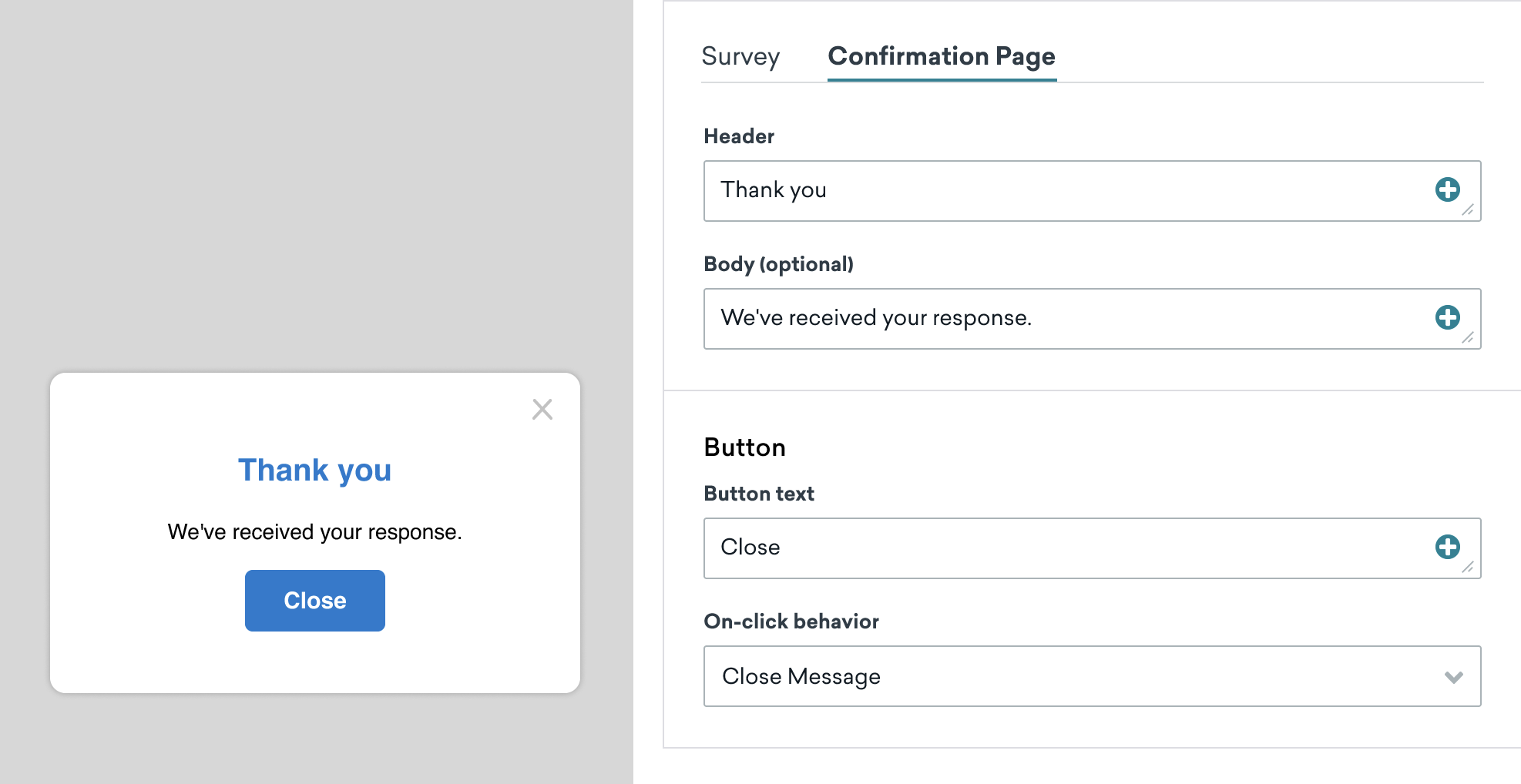Focus the Button text input field

(x=1092, y=548)
